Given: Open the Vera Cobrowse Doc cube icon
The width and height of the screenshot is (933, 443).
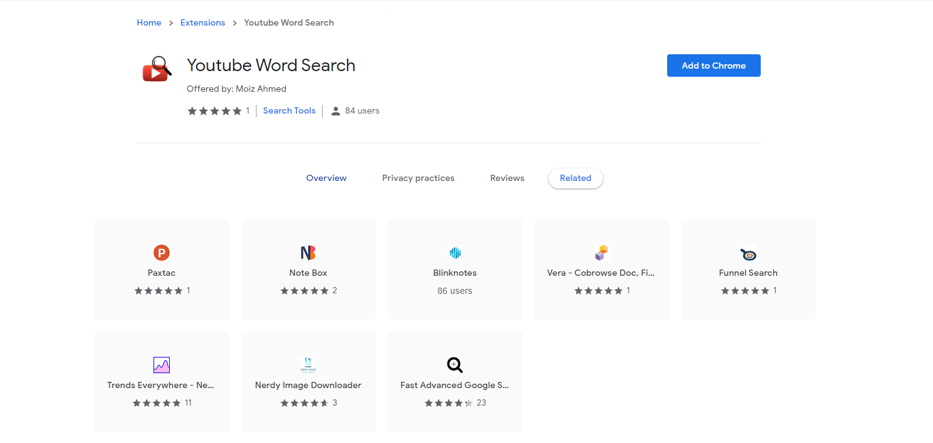Looking at the screenshot, I should click(x=602, y=253).
